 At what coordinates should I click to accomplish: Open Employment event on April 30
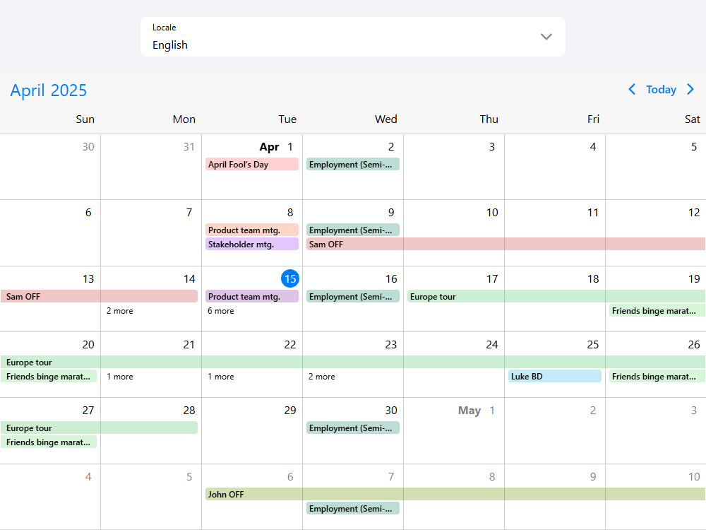[x=353, y=428]
